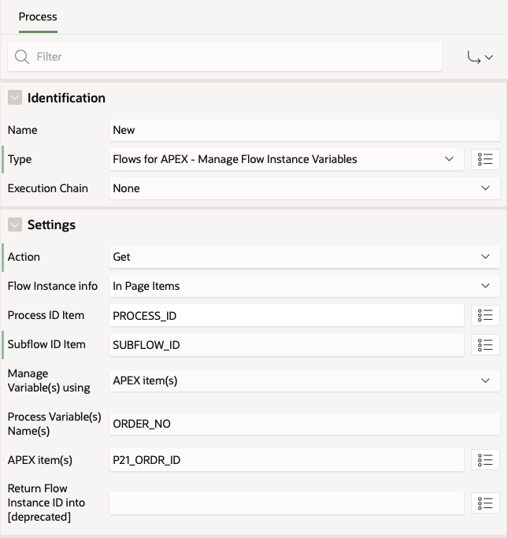Click the Execution Chain label
This screenshot has height=538, width=508.
pyautogui.click(x=48, y=188)
